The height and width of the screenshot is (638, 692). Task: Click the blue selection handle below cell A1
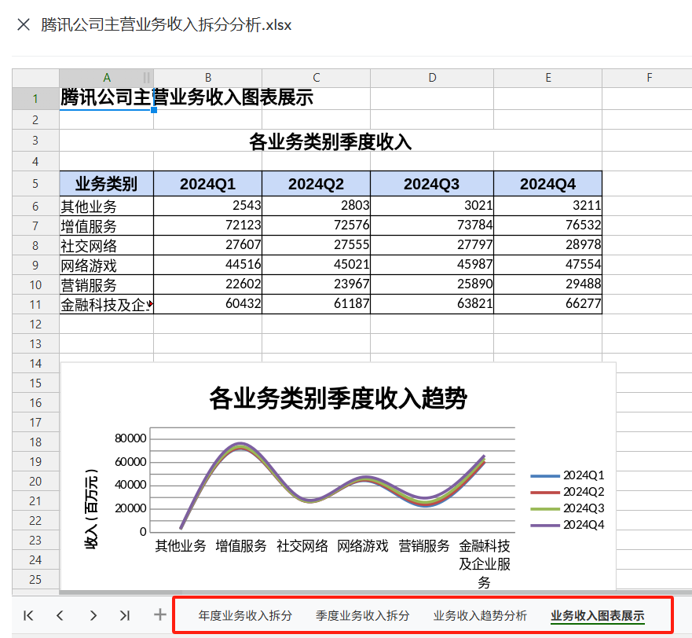154,110
